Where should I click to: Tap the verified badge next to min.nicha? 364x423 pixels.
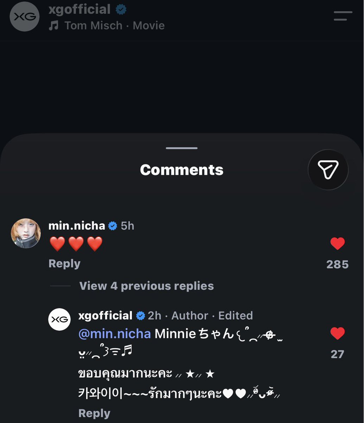click(113, 226)
